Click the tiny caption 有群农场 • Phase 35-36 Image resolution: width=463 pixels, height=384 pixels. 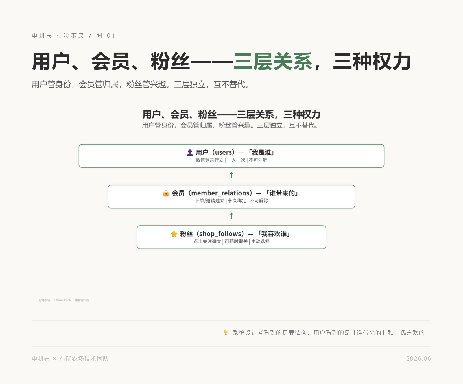pos(55,300)
